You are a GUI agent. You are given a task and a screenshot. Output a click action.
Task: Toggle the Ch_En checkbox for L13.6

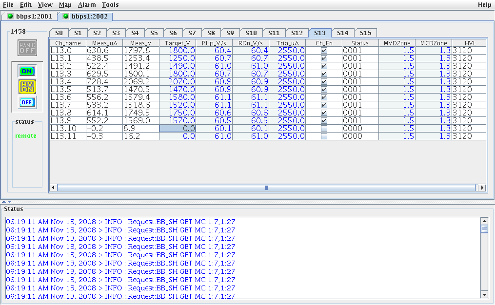[x=324, y=97]
